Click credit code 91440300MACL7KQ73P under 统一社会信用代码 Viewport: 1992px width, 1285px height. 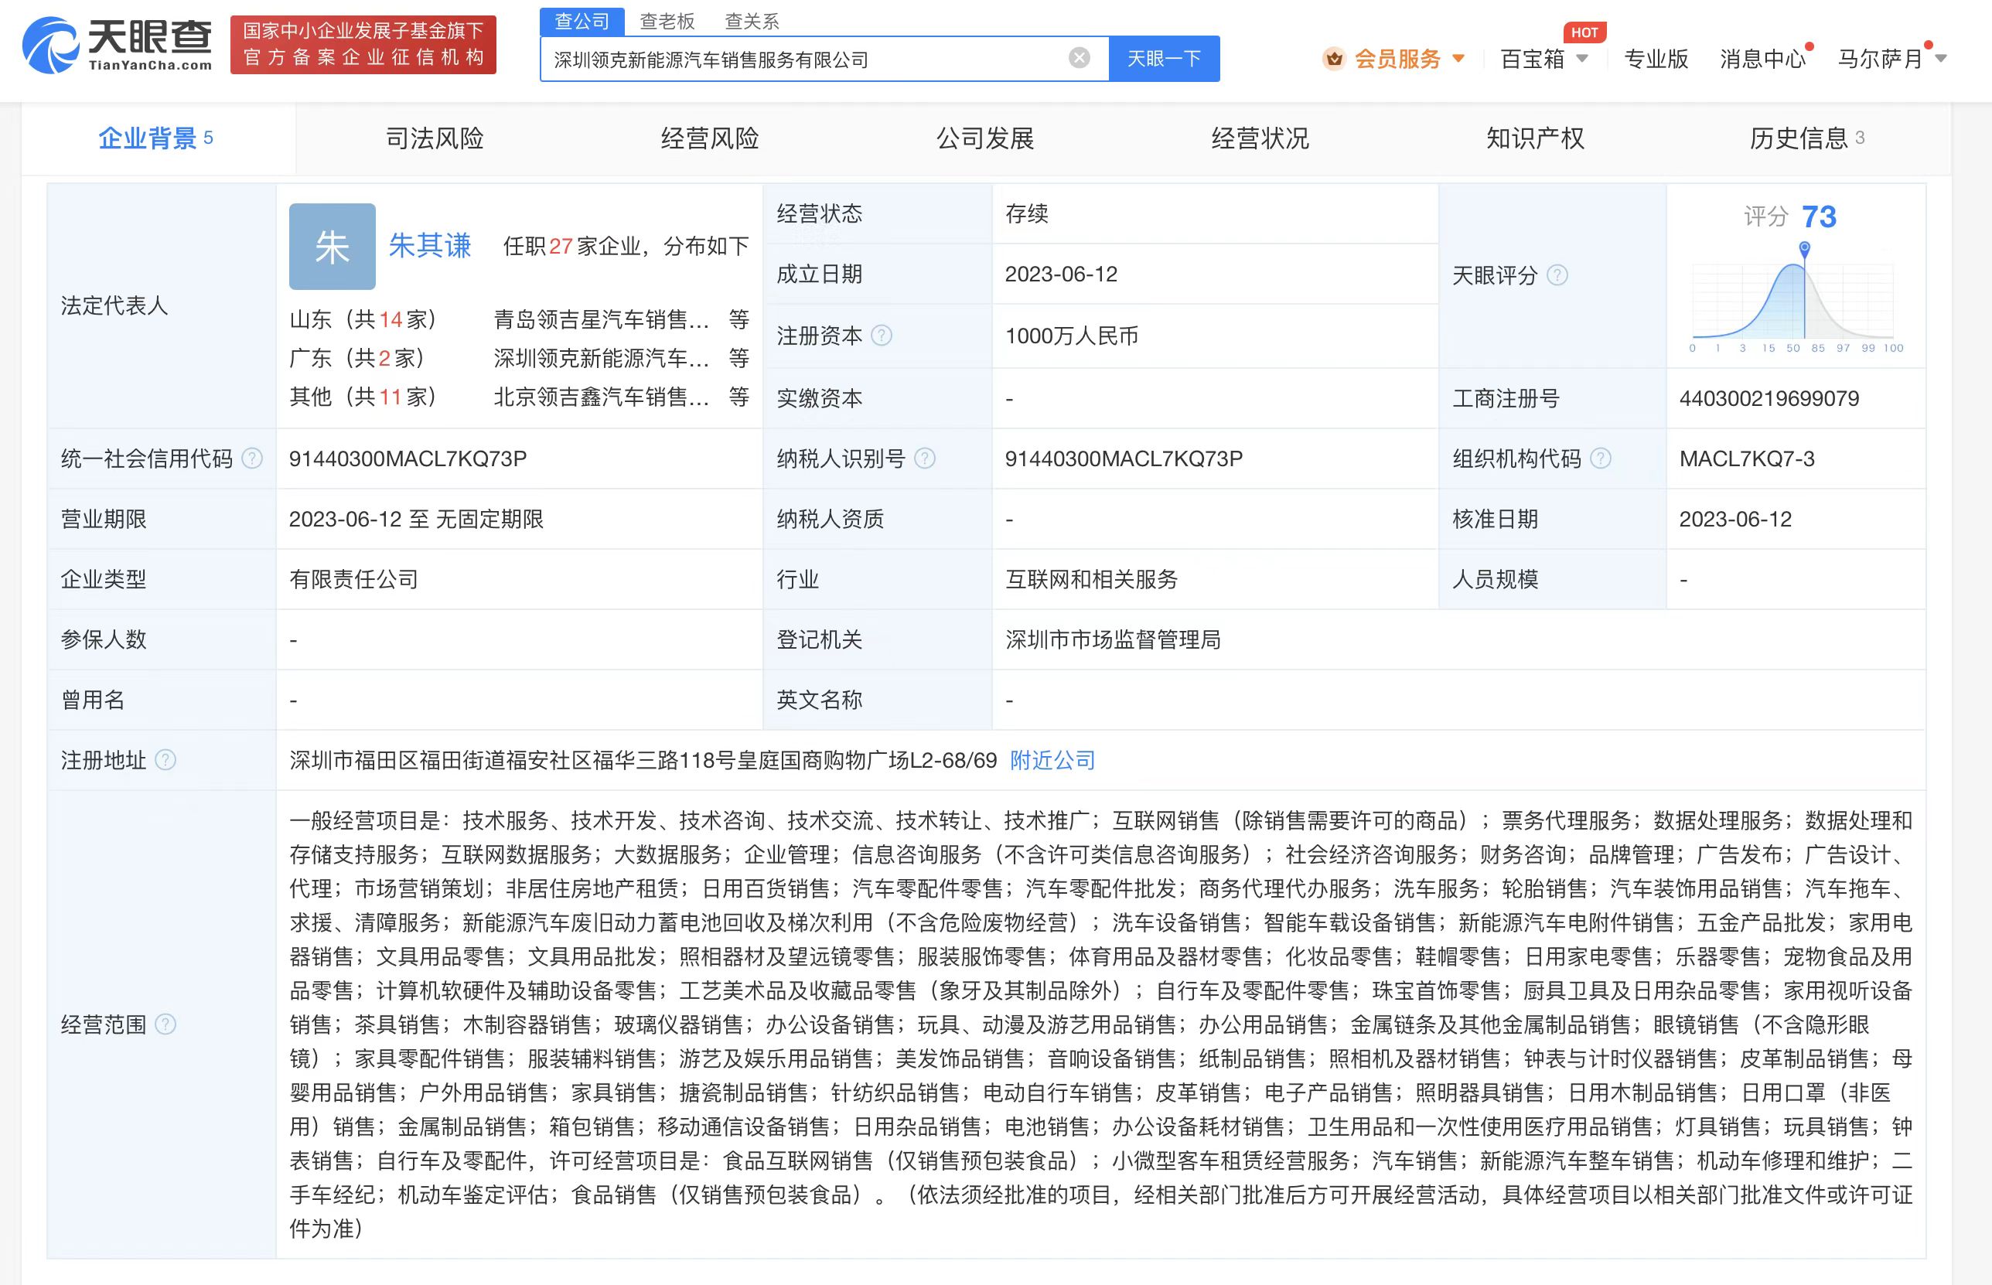tap(408, 458)
